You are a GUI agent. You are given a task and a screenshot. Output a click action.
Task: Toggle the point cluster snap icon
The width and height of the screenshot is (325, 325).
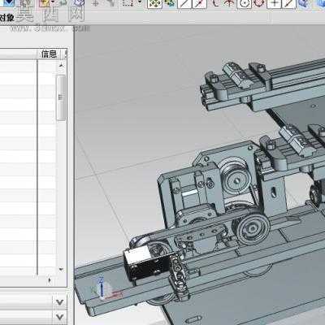(x=154, y=3)
